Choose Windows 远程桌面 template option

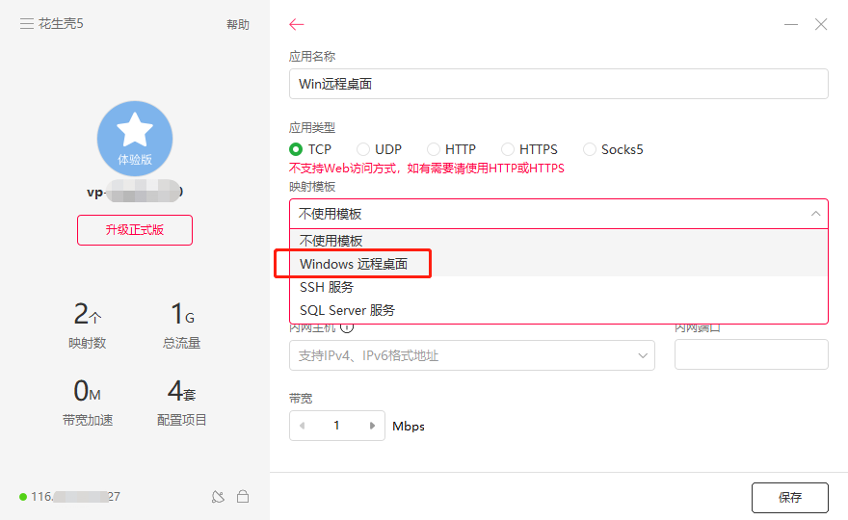pyautogui.click(x=354, y=264)
